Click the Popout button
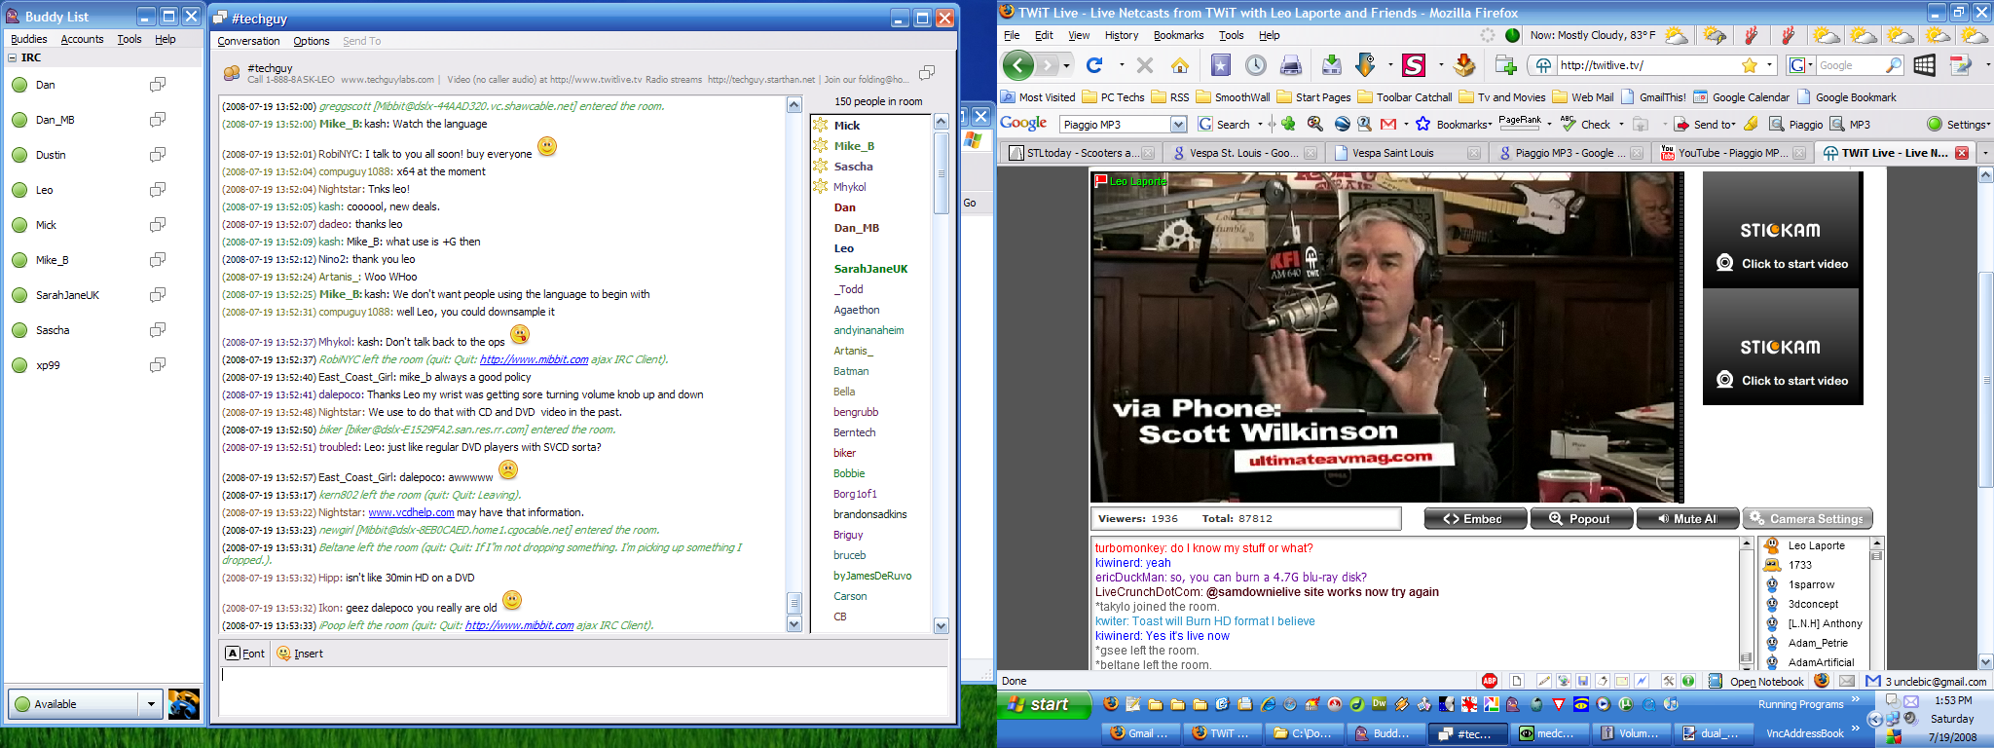1994x748 pixels. [x=1580, y=518]
